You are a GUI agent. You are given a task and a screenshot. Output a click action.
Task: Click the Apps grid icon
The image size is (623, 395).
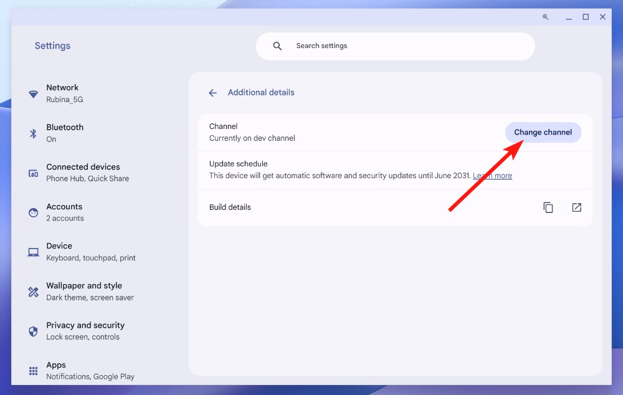(x=33, y=370)
